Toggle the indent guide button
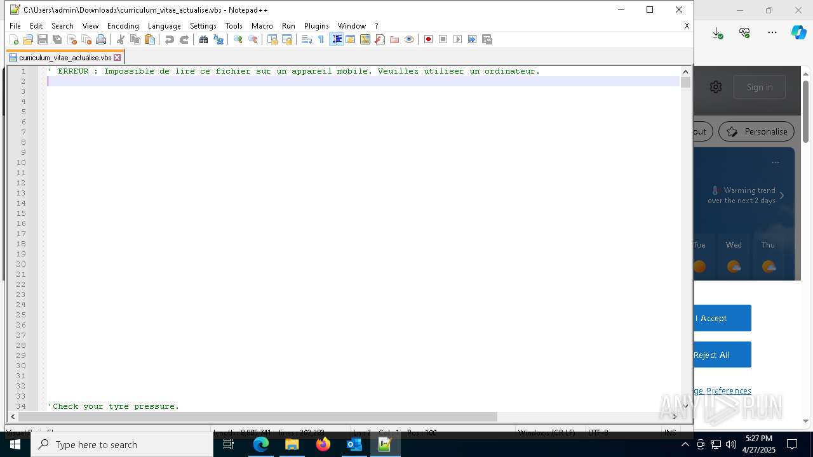This screenshot has height=457, width=813. coord(337,39)
